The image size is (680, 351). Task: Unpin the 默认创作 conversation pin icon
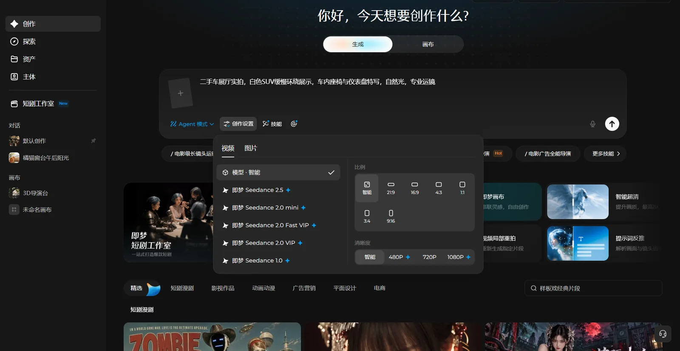[93, 141]
